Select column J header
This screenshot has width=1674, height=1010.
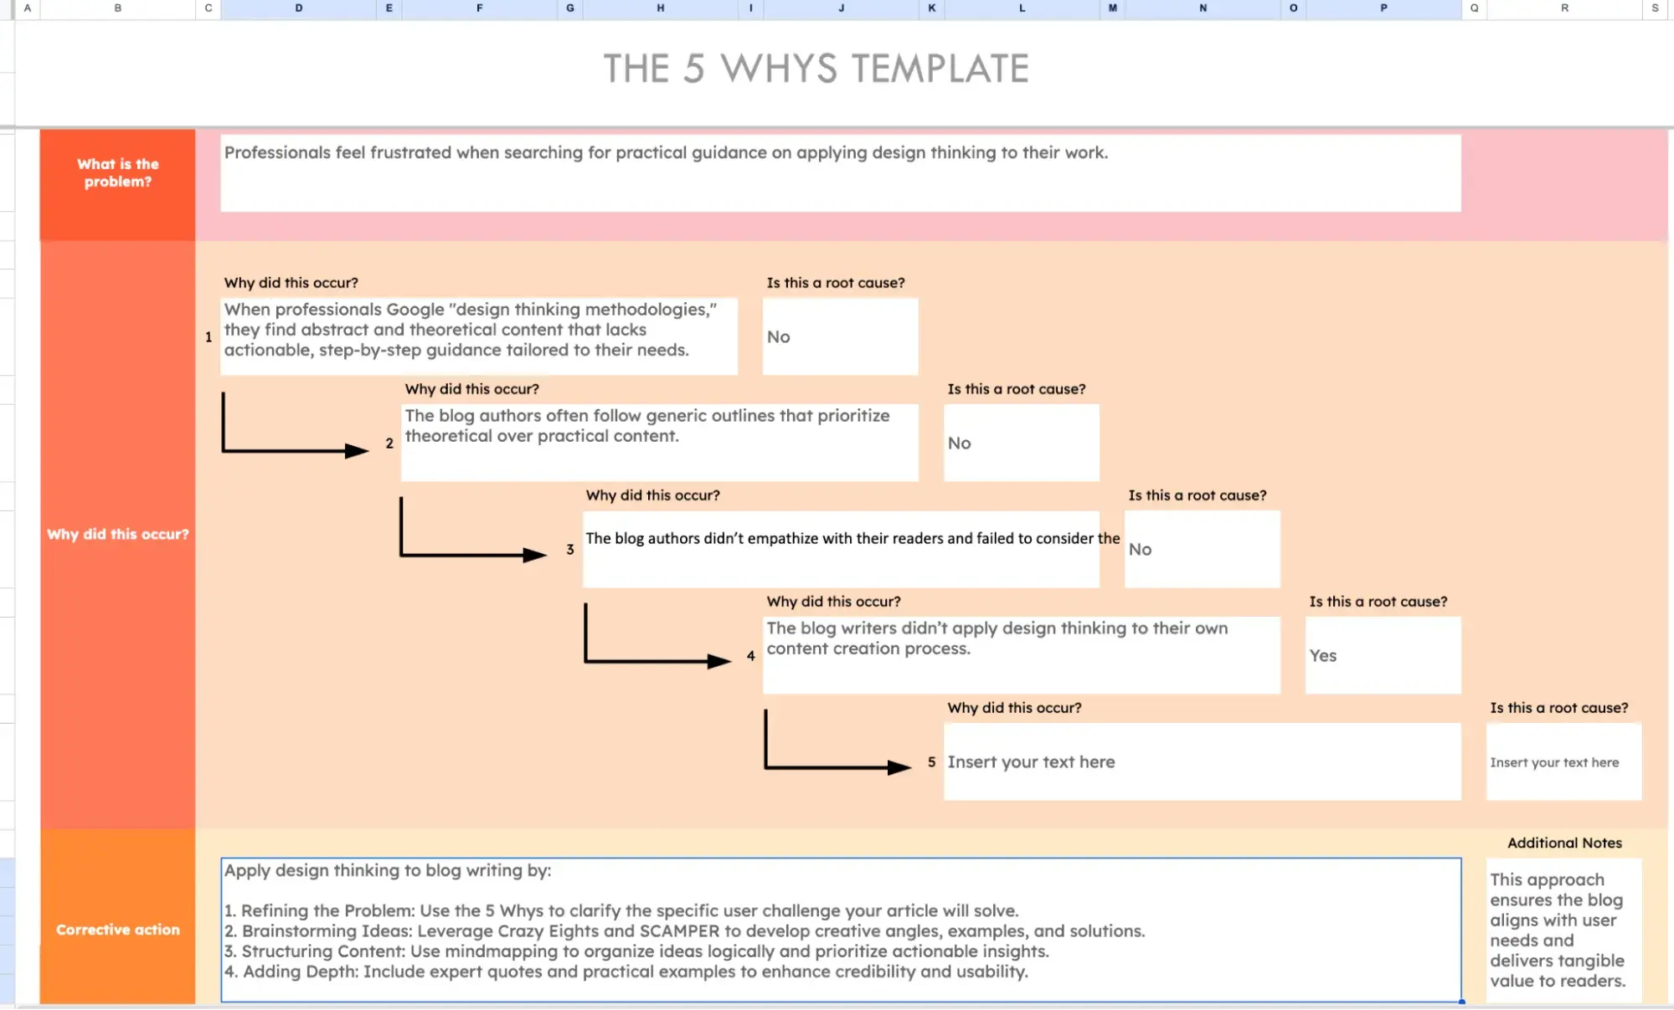841,8
